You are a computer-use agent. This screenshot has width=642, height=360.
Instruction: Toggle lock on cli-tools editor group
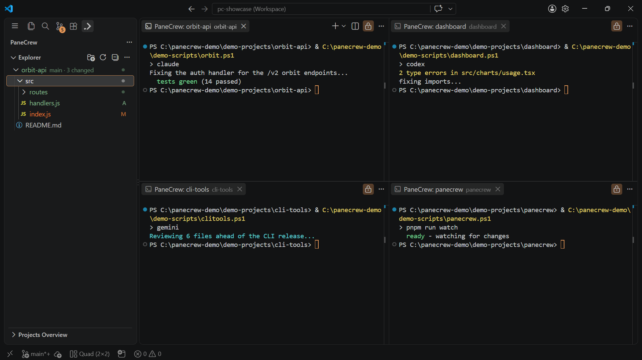368,189
